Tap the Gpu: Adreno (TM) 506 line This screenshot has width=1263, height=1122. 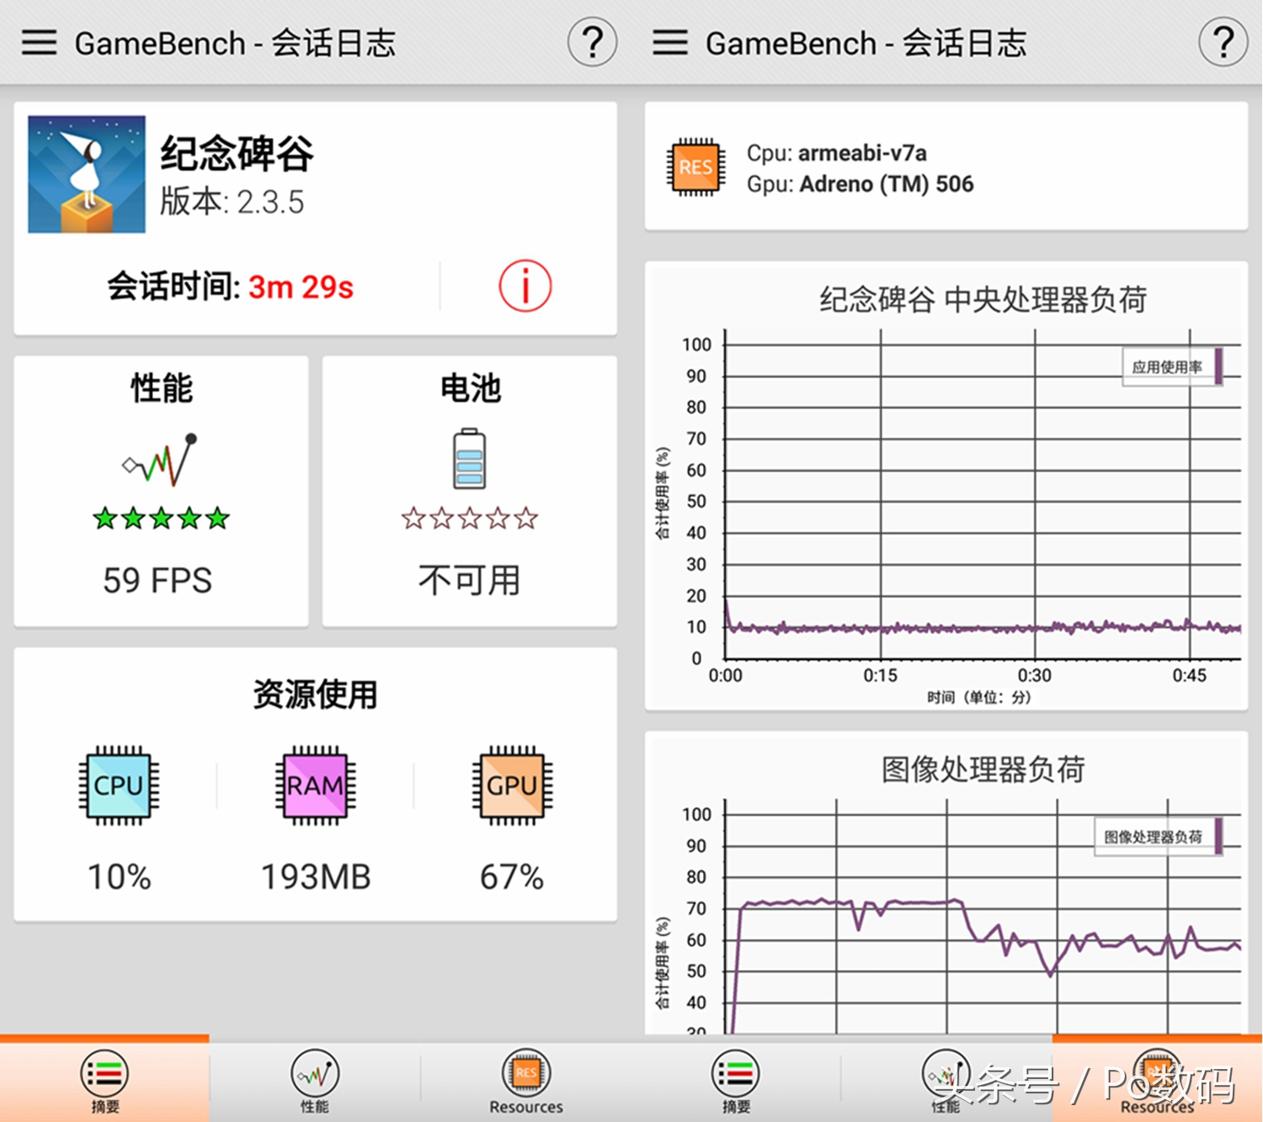pos(860,184)
